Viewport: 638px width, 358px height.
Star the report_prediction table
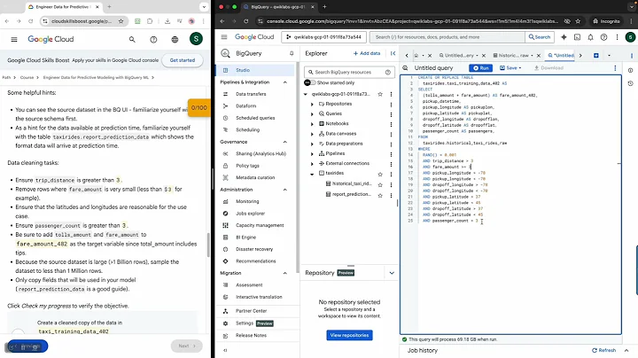point(380,195)
